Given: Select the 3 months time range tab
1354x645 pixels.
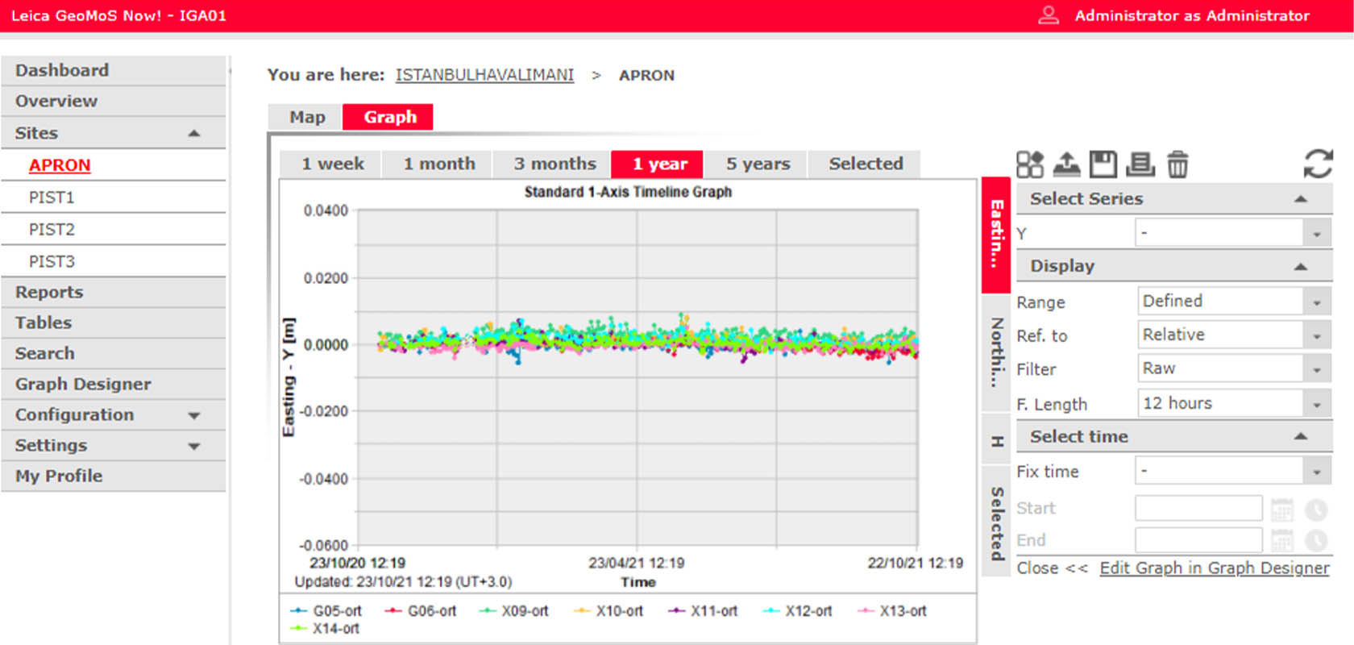Looking at the screenshot, I should click(x=554, y=164).
